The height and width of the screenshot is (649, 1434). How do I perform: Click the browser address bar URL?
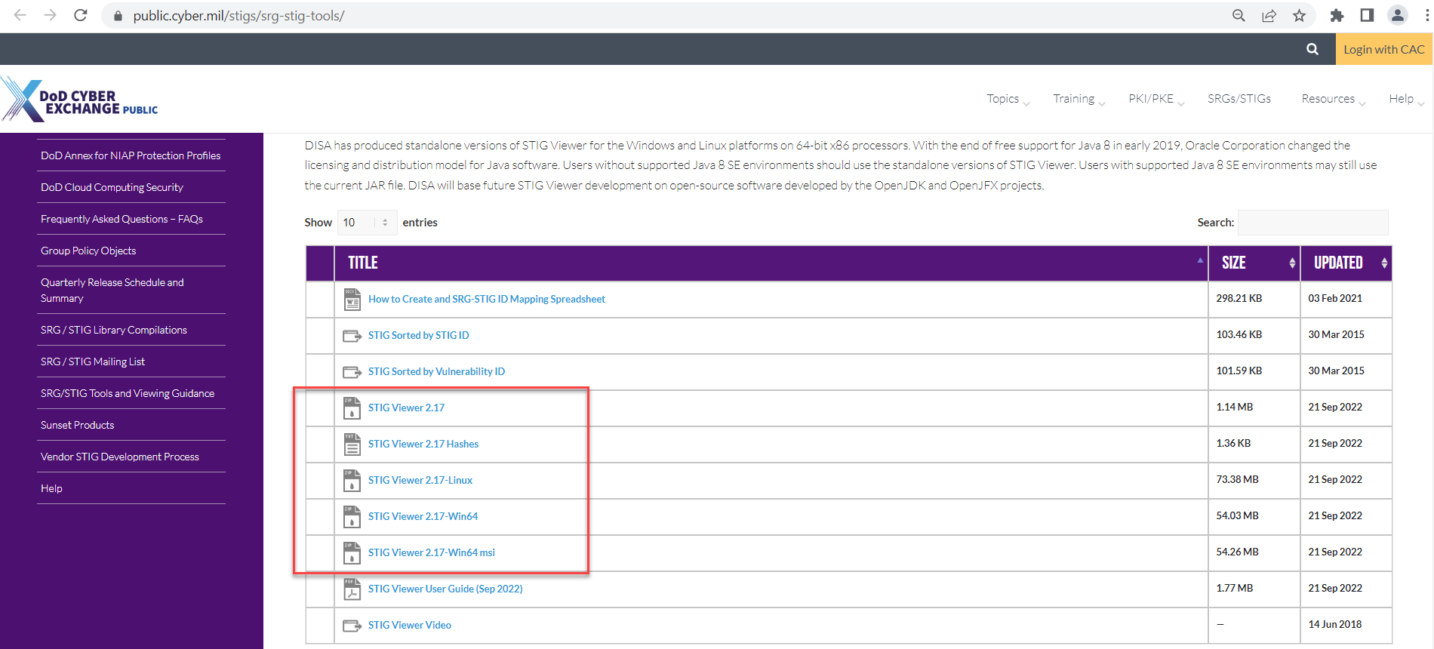point(238,16)
